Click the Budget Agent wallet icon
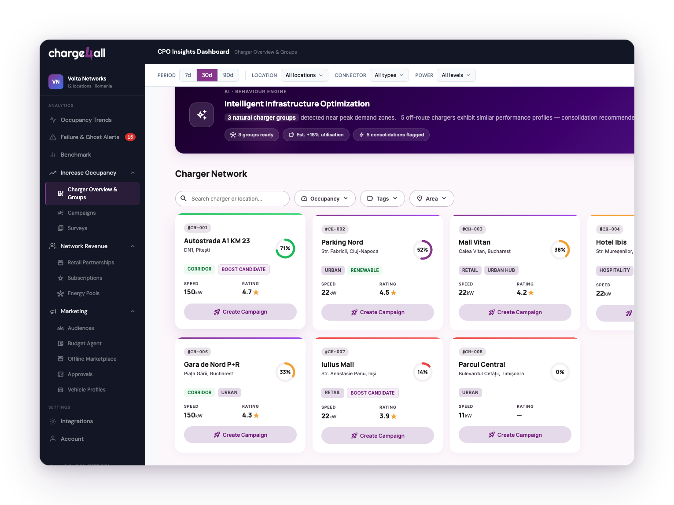Viewport: 674px width, 505px height. click(x=61, y=344)
